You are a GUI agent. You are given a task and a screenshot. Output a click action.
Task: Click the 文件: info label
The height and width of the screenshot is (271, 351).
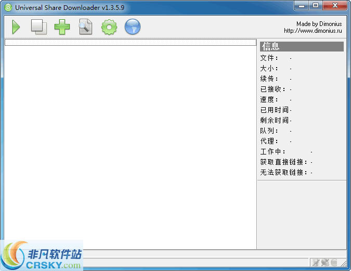(x=269, y=58)
